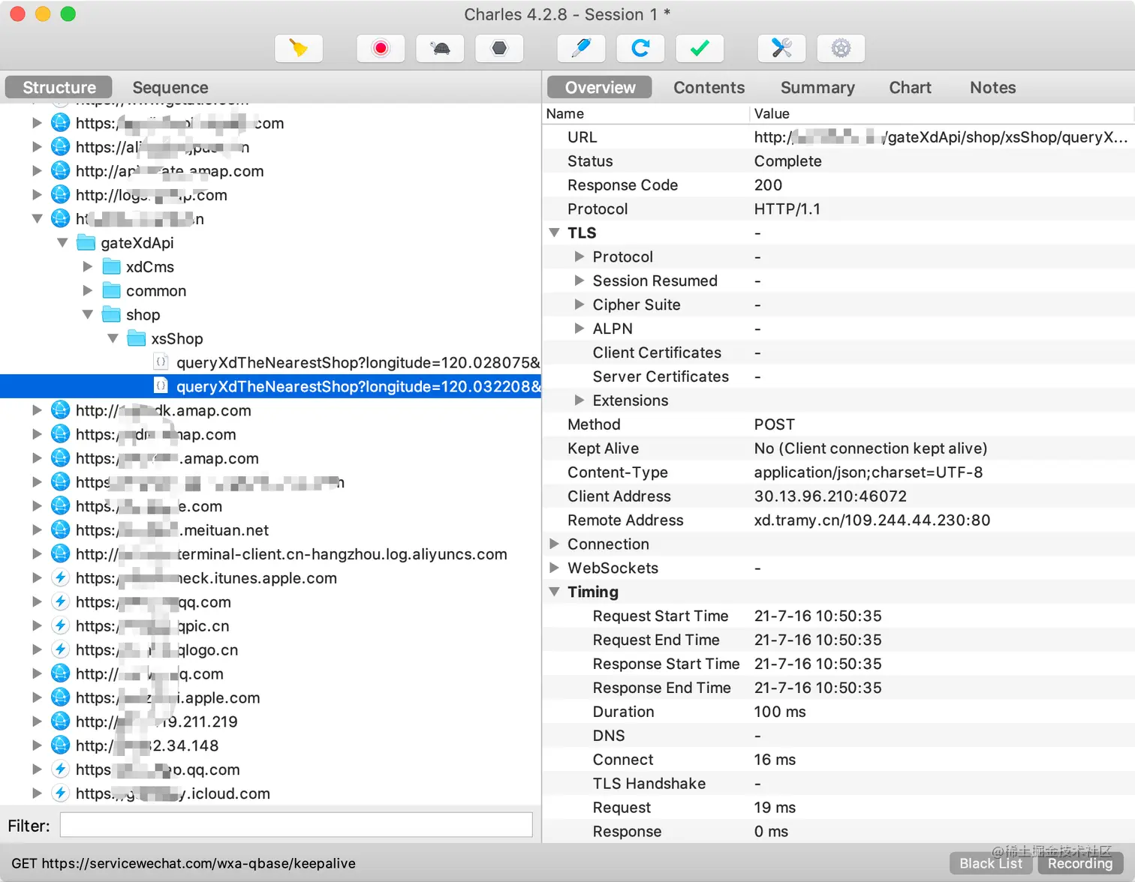Select the Method POST row
Viewport: 1135px width, 882px height.
point(838,424)
